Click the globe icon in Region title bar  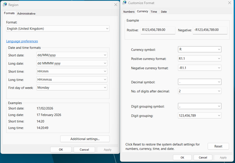pos(5,5)
